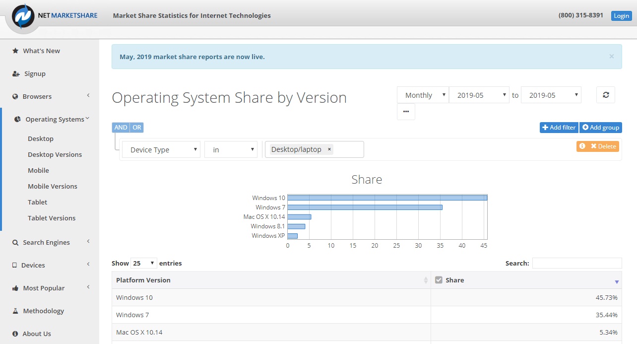Screen dimensions: 637x344
Task: Change the Show 25 entries dropdown
Action: click(144, 263)
